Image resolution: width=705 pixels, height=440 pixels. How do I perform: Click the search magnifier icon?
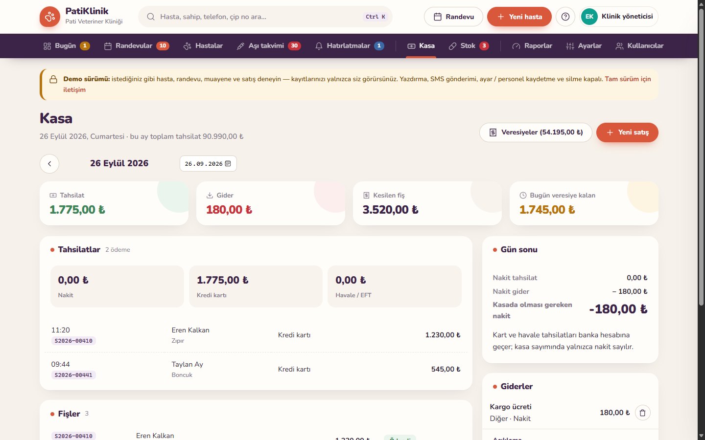(151, 17)
